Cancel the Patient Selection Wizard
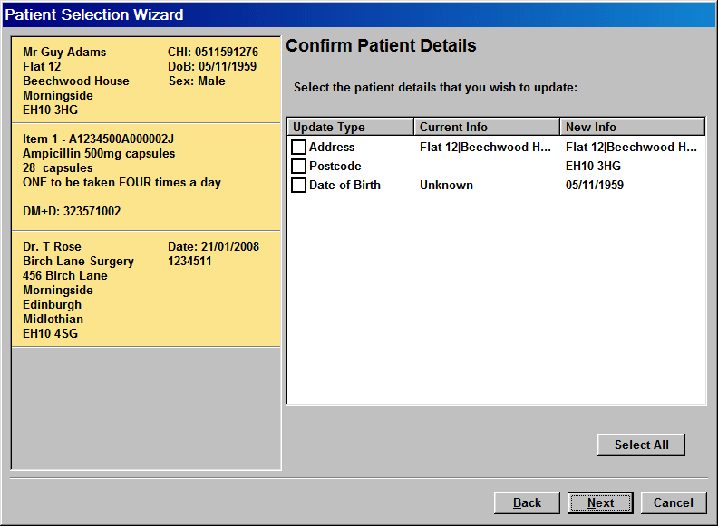 pyautogui.click(x=674, y=503)
